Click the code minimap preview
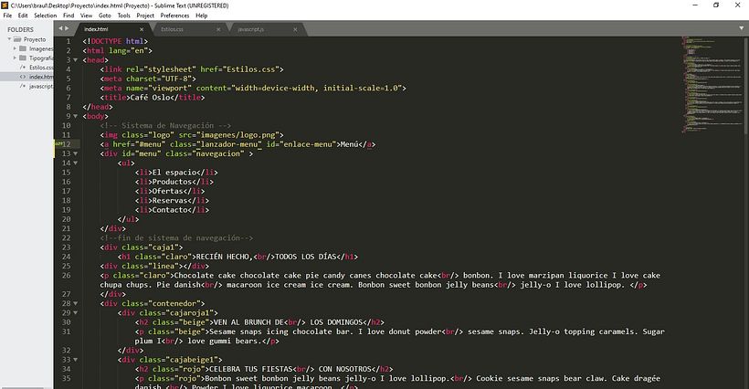Image resolution: width=749 pixels, height=389 pixels. coord(712,83)
